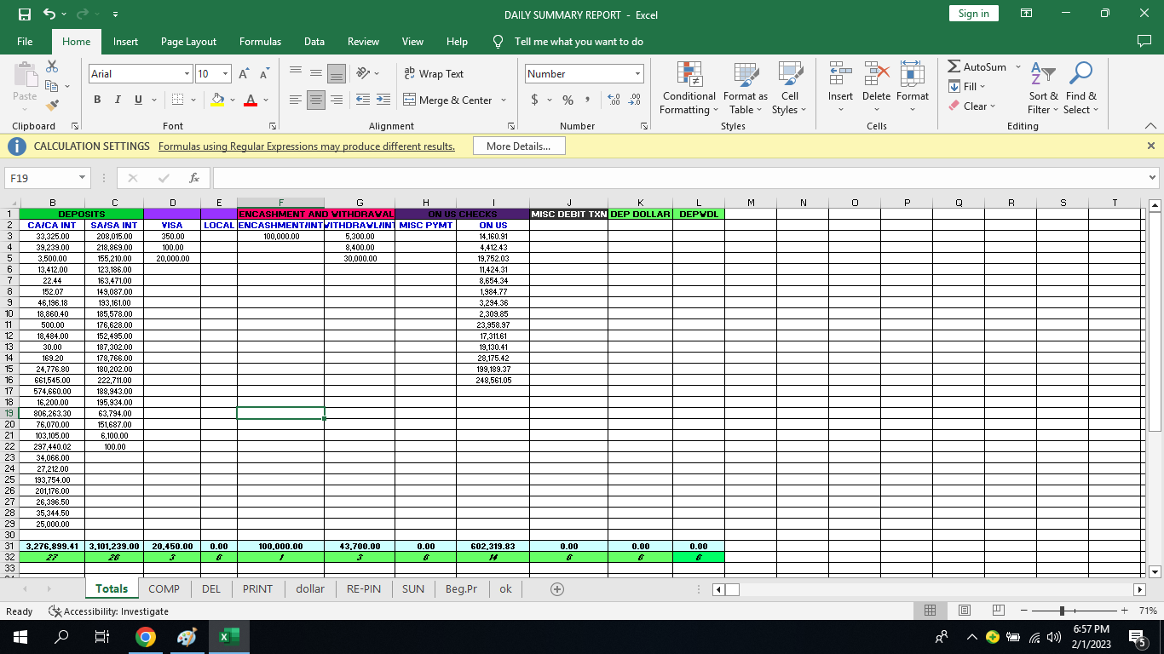This screenshot has width=1164, height=654.
Task: Click the Increase Font Size icon
Action: (x=245, y=74)
